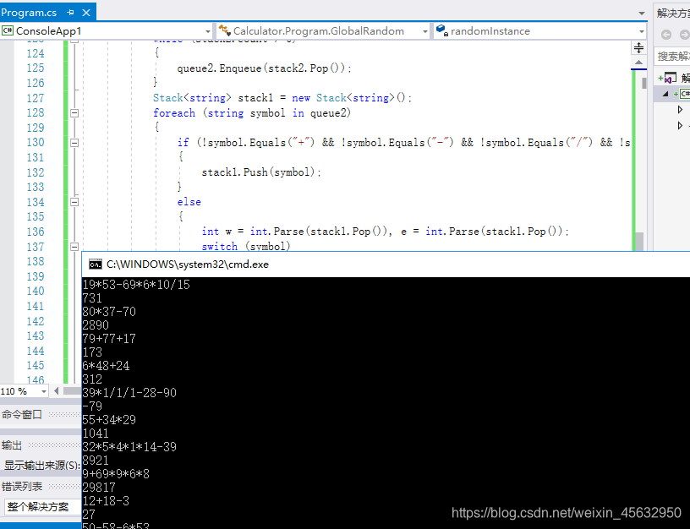Click the int w = int.Parse code line

click(386, 232)
